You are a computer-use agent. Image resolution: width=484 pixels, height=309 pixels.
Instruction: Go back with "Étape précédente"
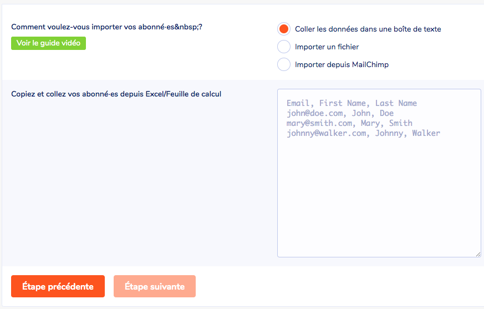pyautogui.click(x=58, y=286)
